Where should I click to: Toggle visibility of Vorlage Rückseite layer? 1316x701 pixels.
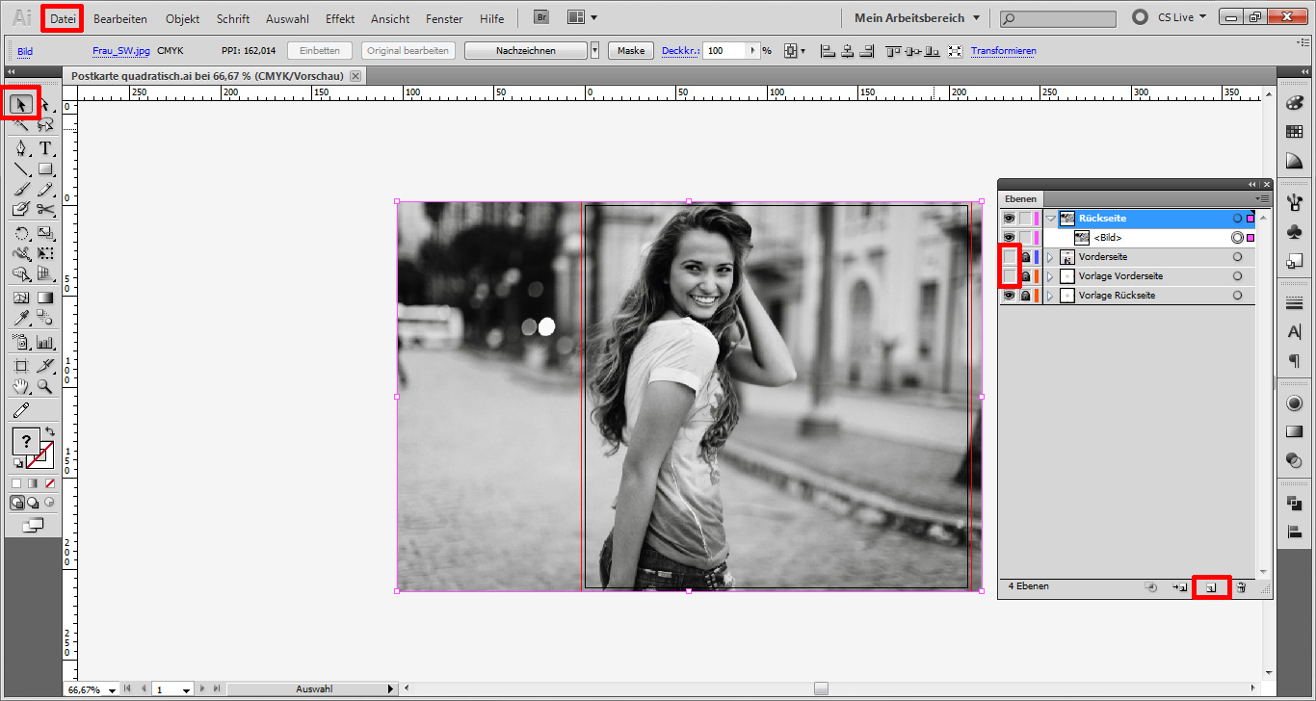(1009, 296)
